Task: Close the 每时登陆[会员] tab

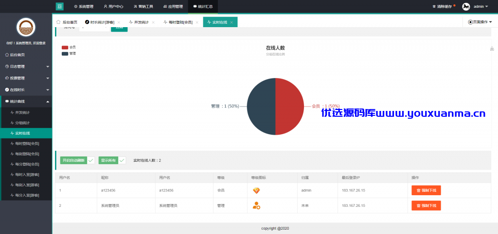Action: (x=197, y=22)
